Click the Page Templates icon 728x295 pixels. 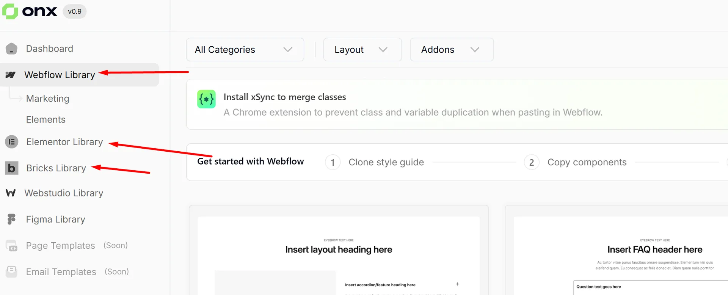pyautogui.click(x=11, y=246)
